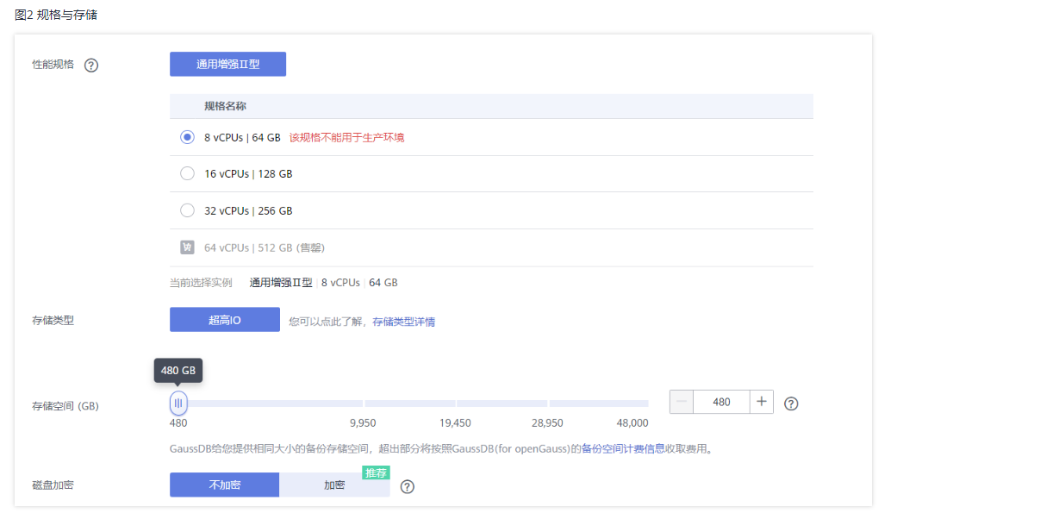Click the 480 GB slider tooltip
Screen dimensions: 1059x513
[178, 371]
